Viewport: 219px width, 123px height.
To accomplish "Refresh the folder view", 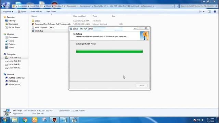I will click(x=177, y=6).
